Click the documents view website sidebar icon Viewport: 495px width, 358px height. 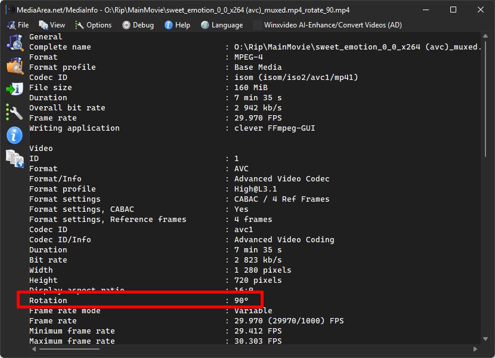coord(15,158)
